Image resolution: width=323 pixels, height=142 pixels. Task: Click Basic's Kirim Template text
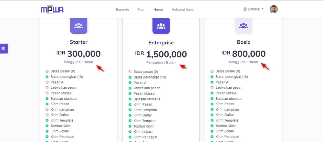(x=227, y=120)
